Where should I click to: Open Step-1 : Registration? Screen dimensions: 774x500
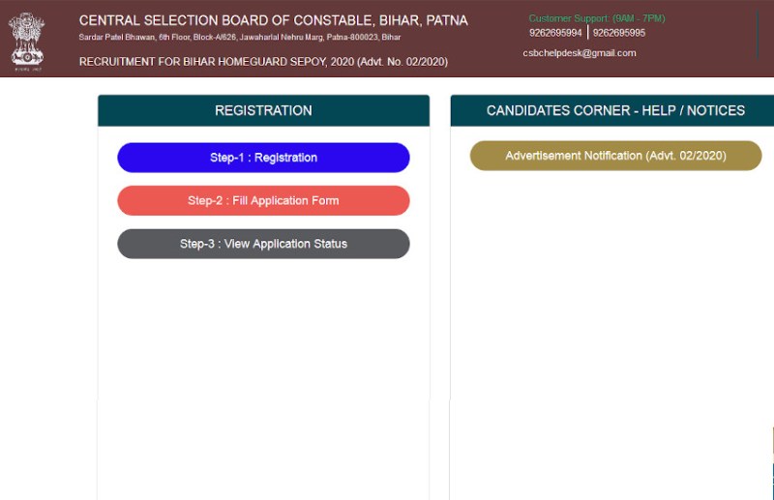[263, 158]
